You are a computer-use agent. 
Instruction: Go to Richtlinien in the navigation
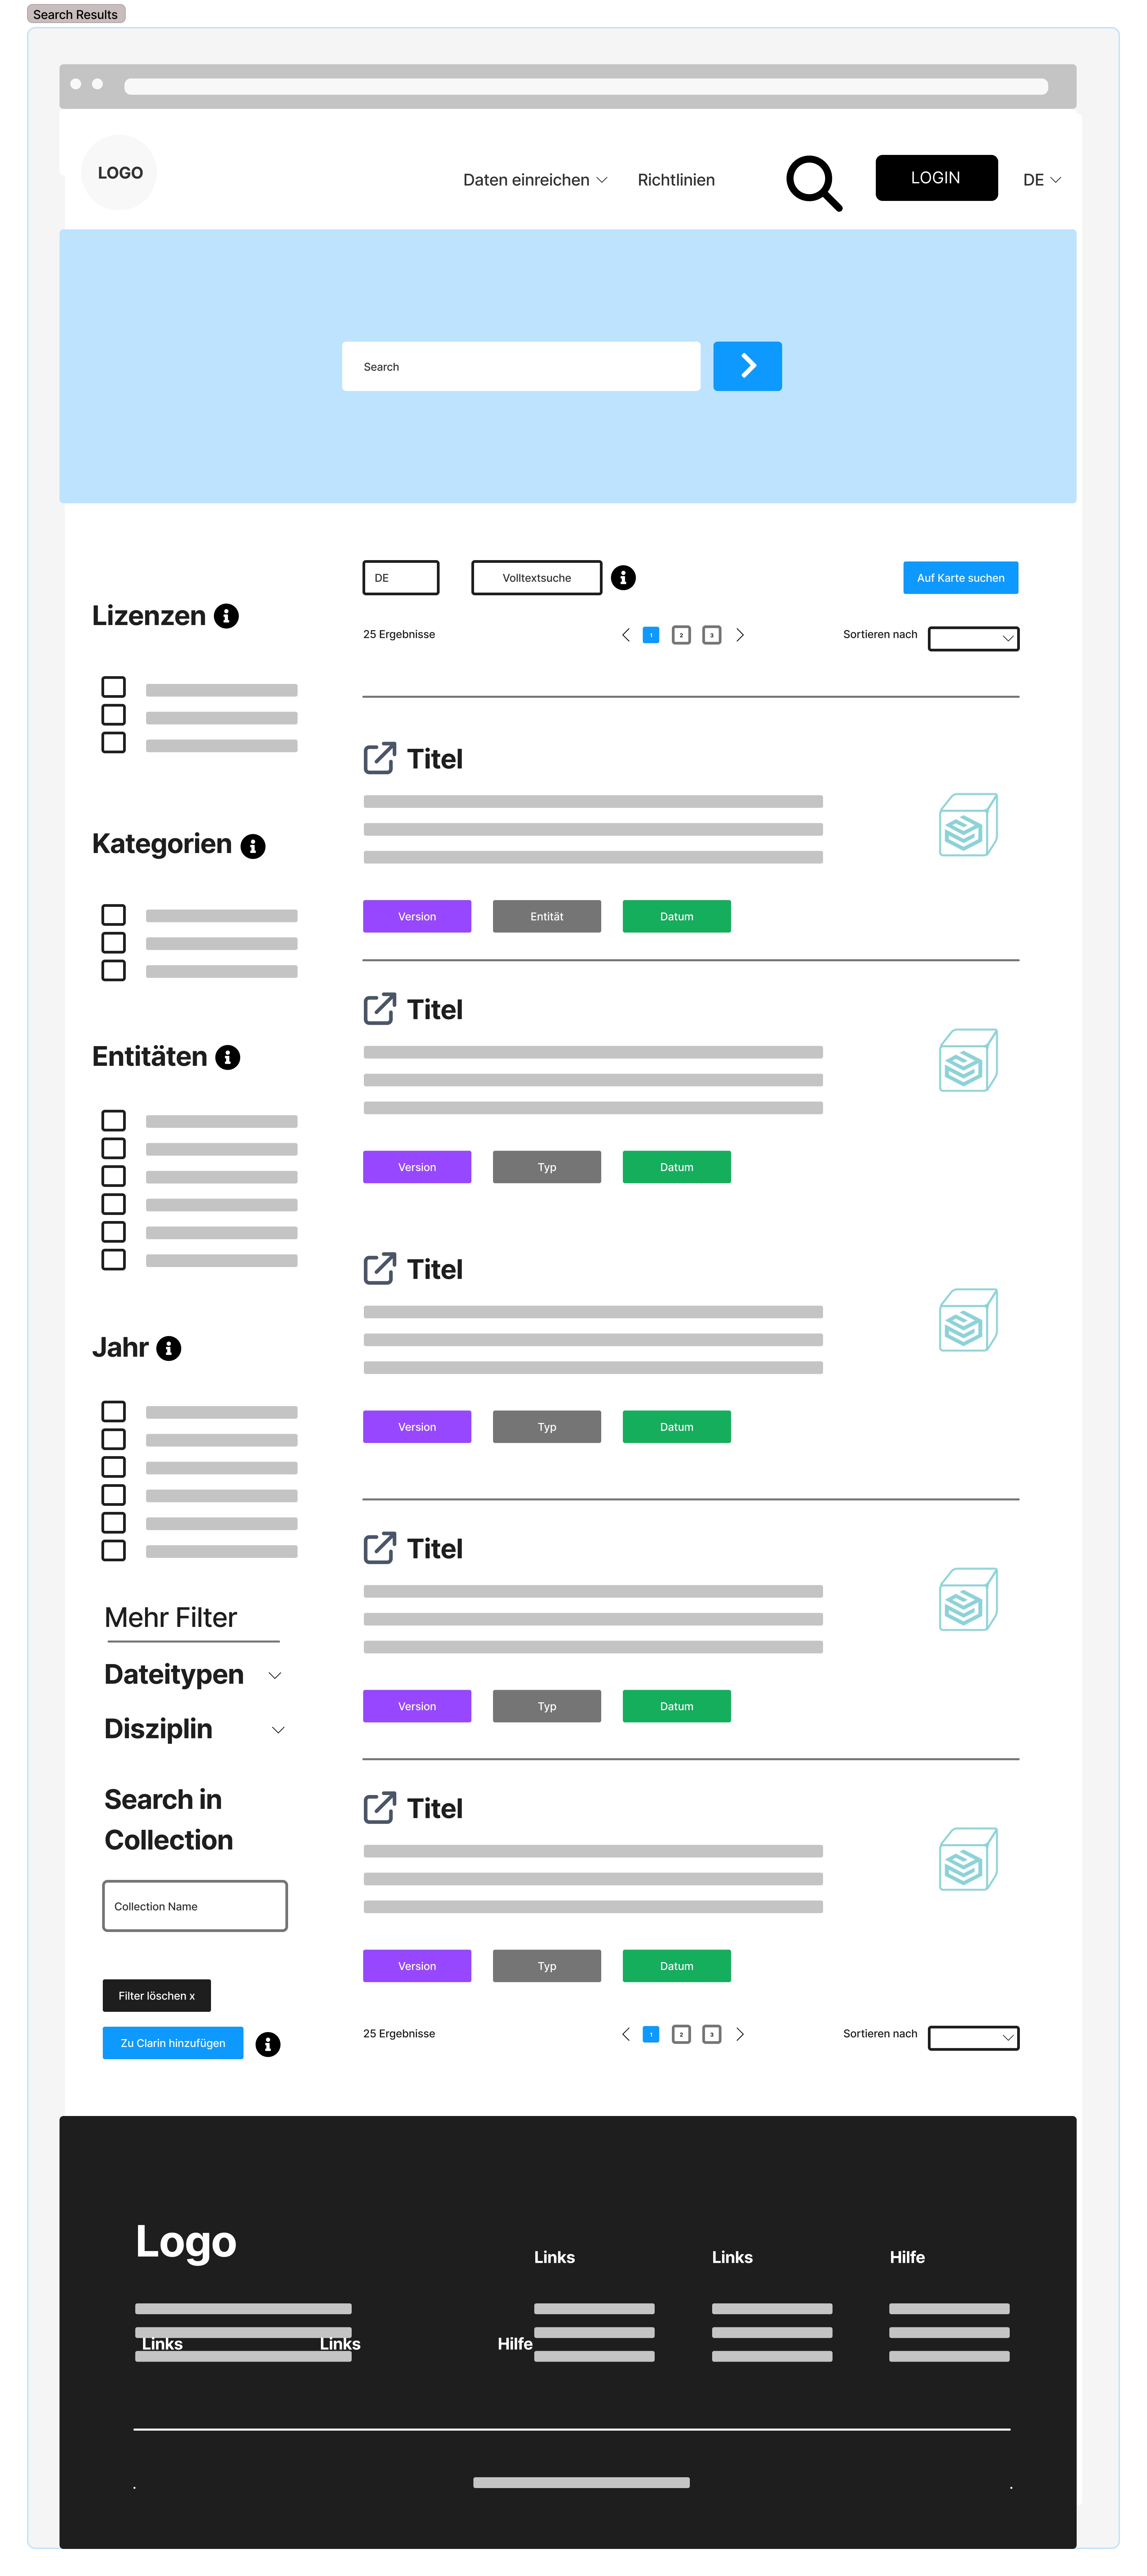676,180
